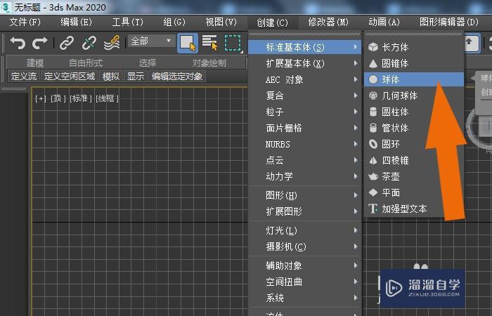The image size is (492, 316).
Task: Choose 几何球体 geosphere primitive
Action: pyautogui.click(x=413, y=96)
